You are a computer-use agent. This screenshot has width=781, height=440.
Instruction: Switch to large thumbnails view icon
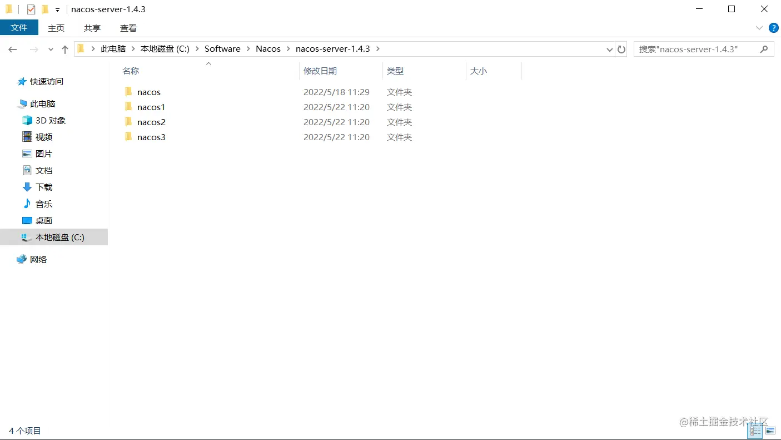point(770,431)
